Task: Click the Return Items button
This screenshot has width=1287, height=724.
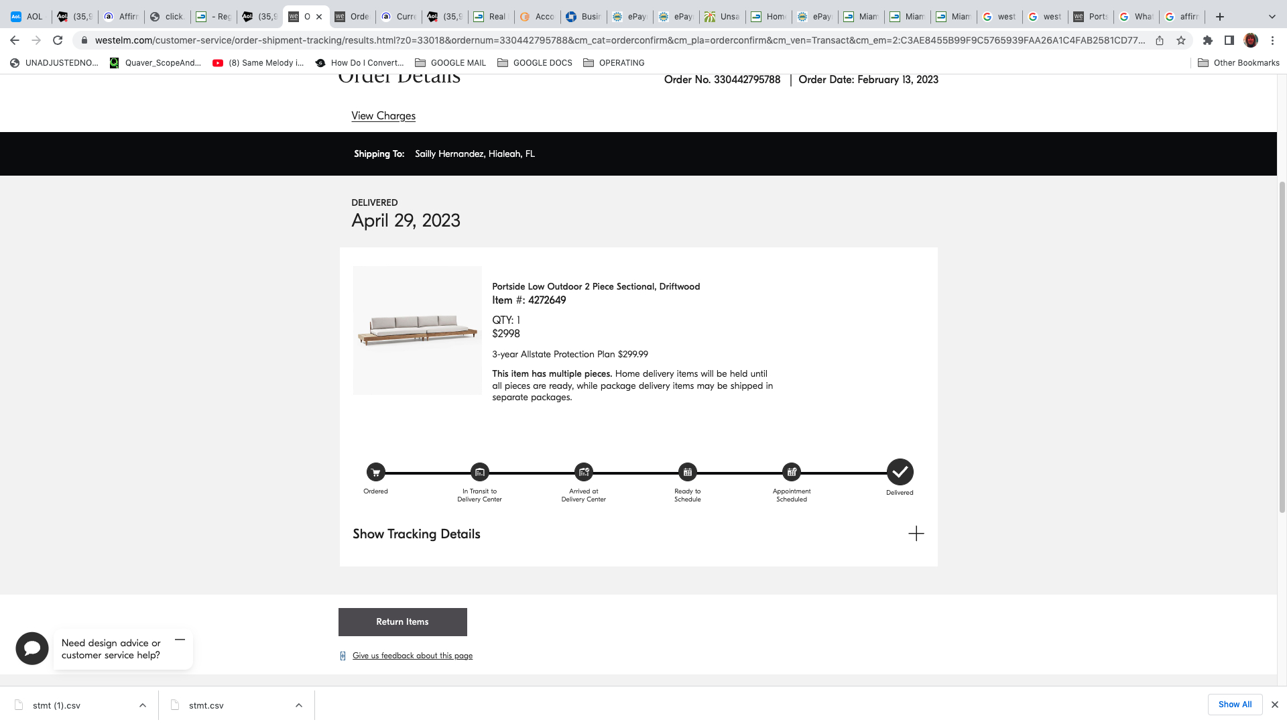Action: pyautogui.click(x=402, y=622)
